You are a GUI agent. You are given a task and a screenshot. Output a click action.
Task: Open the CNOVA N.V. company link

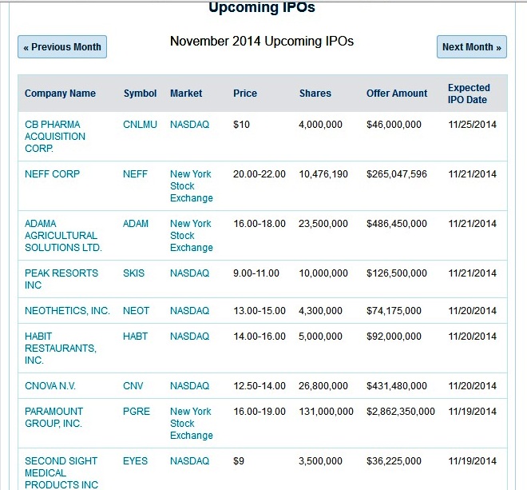(50, 385)
